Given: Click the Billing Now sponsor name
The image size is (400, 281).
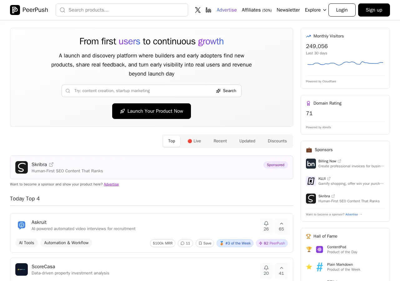Looking at the screenshot, I should tap(327, 161).
